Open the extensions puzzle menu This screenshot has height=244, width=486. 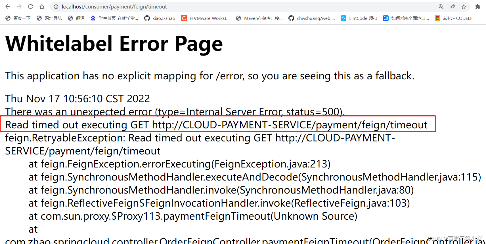pyautogui.click(x=478, y=7)
